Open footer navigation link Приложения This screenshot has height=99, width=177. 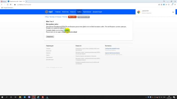[49, 57]
